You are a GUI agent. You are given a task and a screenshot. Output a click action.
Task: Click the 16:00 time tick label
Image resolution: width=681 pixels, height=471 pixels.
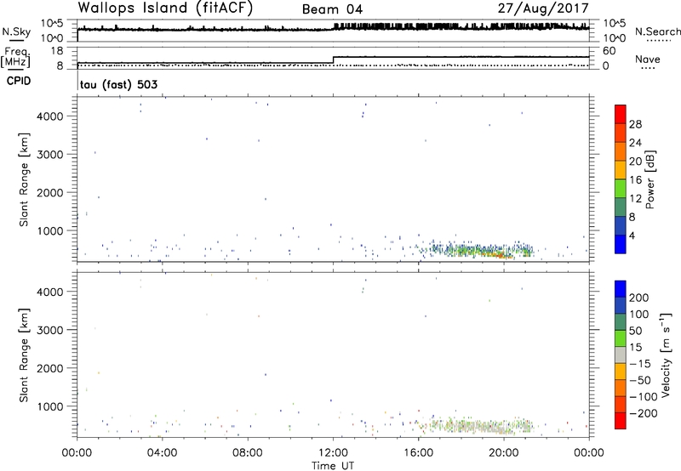[418, 453]
